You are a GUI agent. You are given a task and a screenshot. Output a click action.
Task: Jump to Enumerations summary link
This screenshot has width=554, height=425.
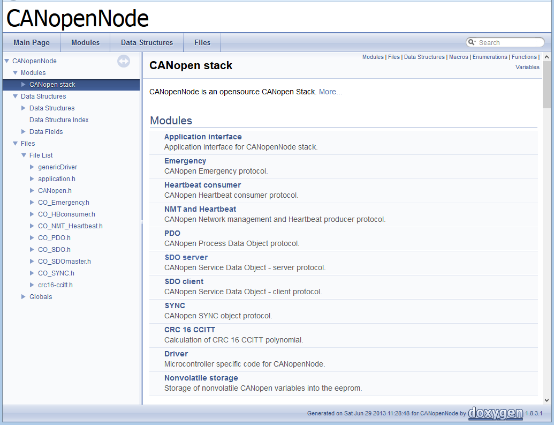click(x=490, y=57)
